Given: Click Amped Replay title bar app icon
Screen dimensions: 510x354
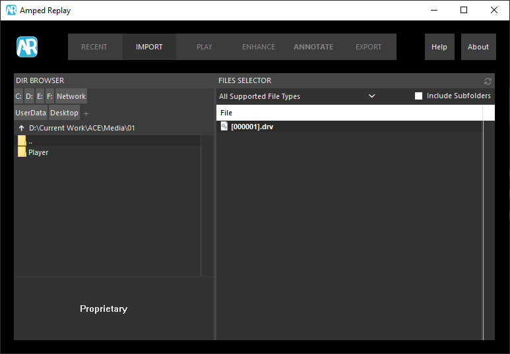Looking at the screenshot, I should [x=11, y=10].
